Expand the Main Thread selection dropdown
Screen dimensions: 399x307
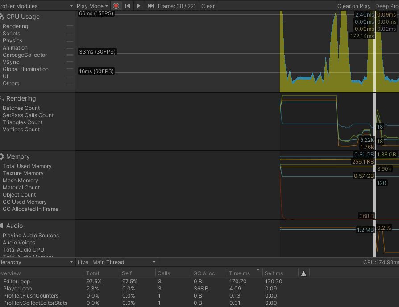tap(124, 262)
